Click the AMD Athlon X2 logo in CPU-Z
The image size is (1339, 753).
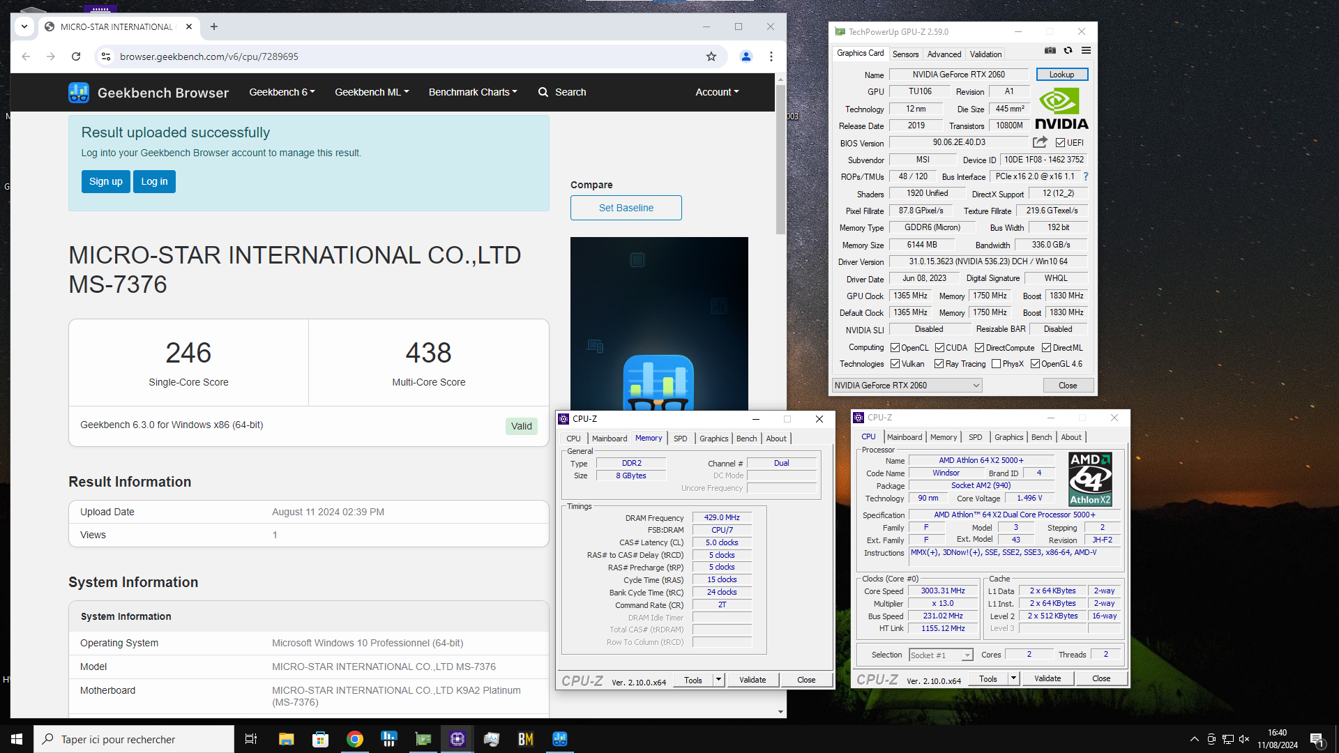click(x=1090, y=478)
